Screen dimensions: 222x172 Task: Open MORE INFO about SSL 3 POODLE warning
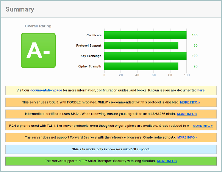tap(190, 102)
